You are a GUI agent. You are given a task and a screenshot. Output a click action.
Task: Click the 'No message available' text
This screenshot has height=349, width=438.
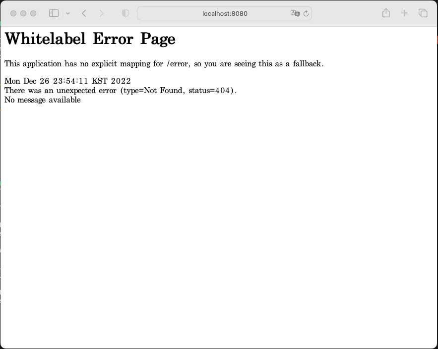43,100
